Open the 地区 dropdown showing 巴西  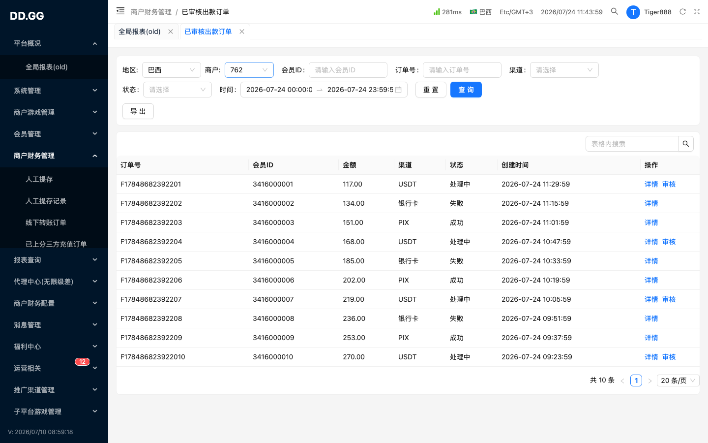click(x=172, y=70)
